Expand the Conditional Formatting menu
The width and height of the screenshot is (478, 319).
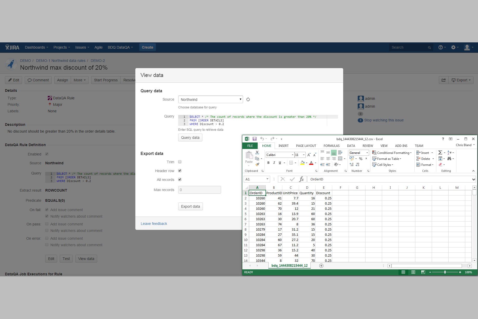tap(392, 153)
